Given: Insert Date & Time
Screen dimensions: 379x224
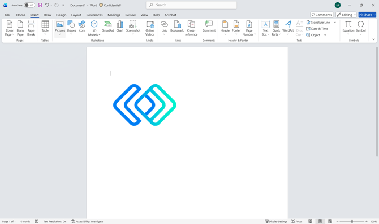Looking at the screenshot, I should pyautogui.click(x=317, y=29).
